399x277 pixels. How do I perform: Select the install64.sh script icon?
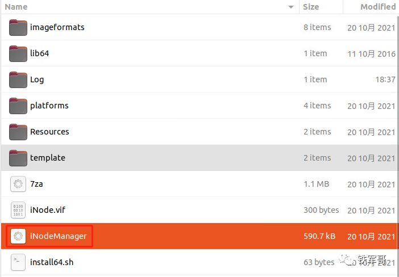click(18, 262)
